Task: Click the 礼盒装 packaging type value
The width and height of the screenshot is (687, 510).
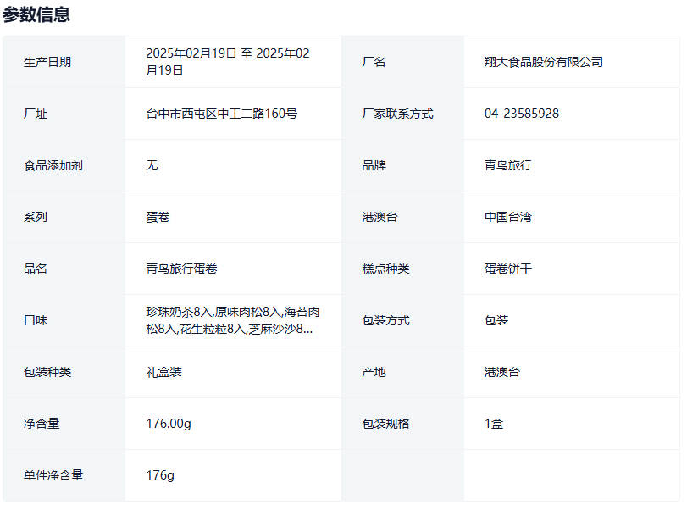Action: point(163,372)
